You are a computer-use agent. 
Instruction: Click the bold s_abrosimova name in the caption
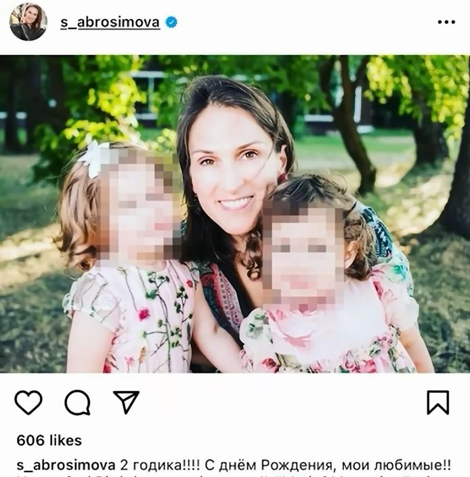tap(66, 465)
